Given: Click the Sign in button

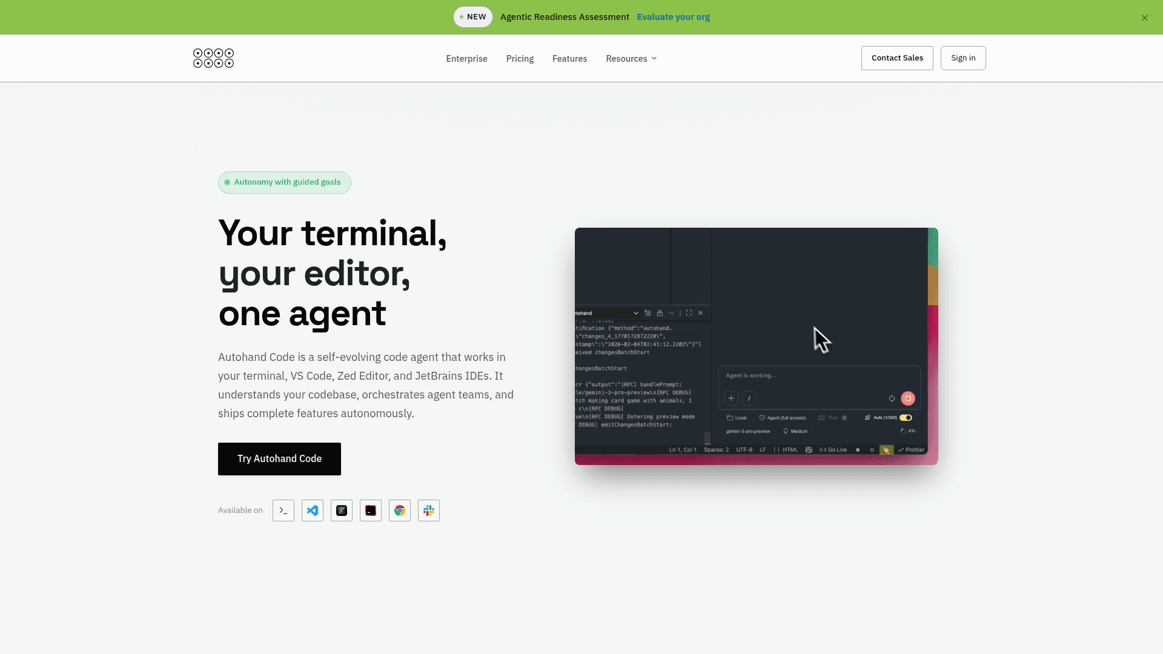Looking at the screenshot, I should [x=963, y=58].
